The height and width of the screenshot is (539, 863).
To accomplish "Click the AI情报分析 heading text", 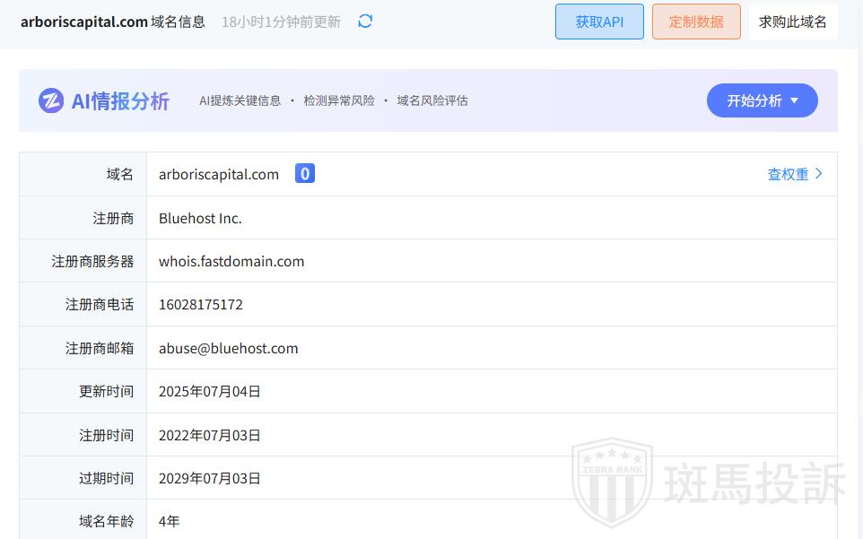I will point(120,100).
